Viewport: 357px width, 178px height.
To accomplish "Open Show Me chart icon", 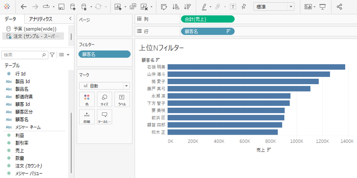I will tap(308, 7).
